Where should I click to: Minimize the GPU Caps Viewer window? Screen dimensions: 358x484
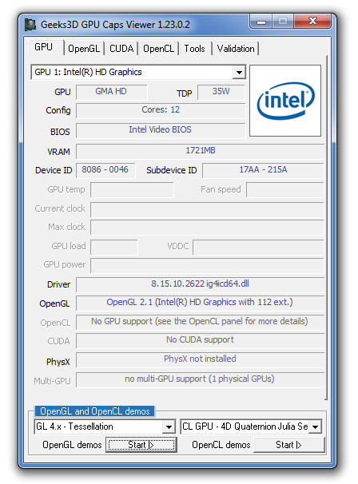pos(261,22)
